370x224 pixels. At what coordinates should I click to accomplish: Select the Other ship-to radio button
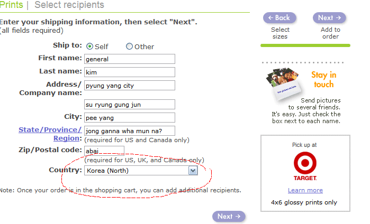coord(129,46)
